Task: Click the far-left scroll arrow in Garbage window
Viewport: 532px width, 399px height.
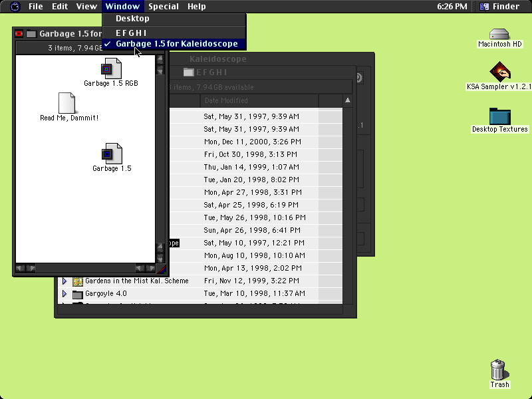Action: (20, 269)
